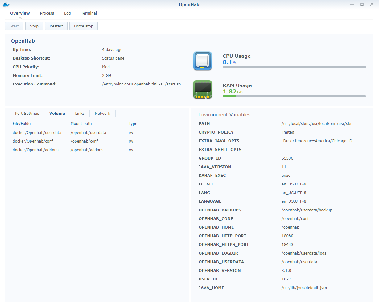Viewport: 379px width, 307px height.
Task: Open the Log tab
Action: click(x=67, y=13)
